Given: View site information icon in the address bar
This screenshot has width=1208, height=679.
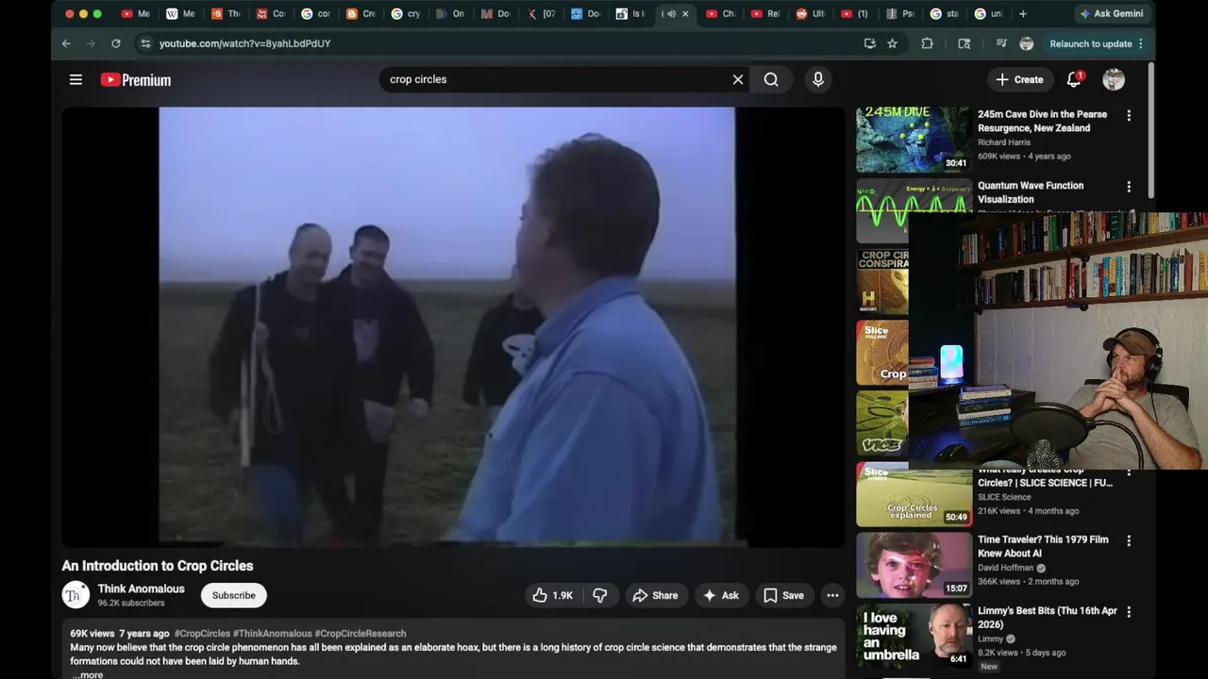Looking at the screenshot, I should [144, 43].
